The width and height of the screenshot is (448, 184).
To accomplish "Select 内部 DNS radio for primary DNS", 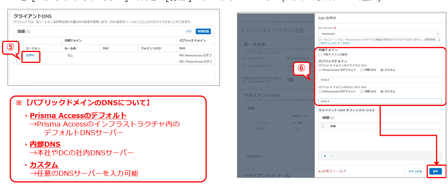I will (x=362, y=70).
